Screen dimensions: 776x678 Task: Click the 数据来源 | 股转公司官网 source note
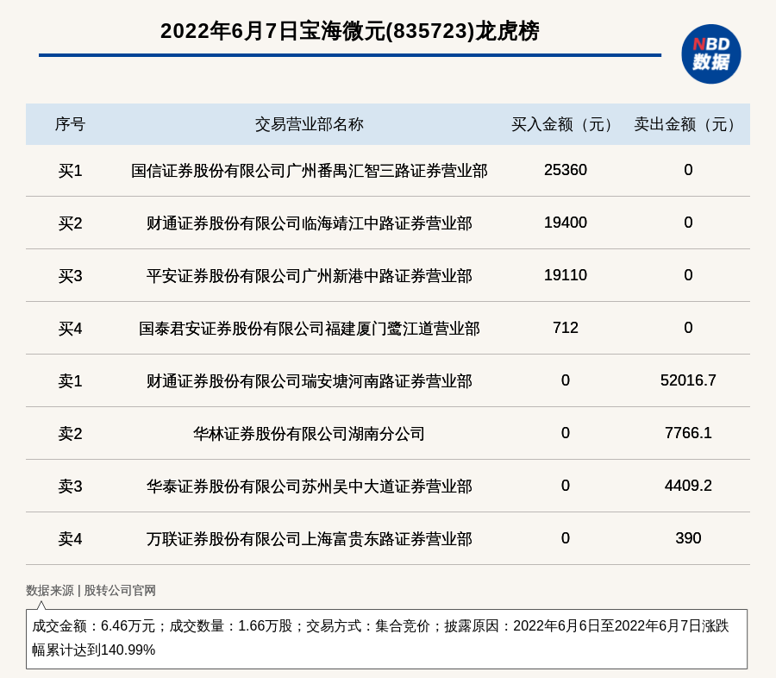(91, 590)
